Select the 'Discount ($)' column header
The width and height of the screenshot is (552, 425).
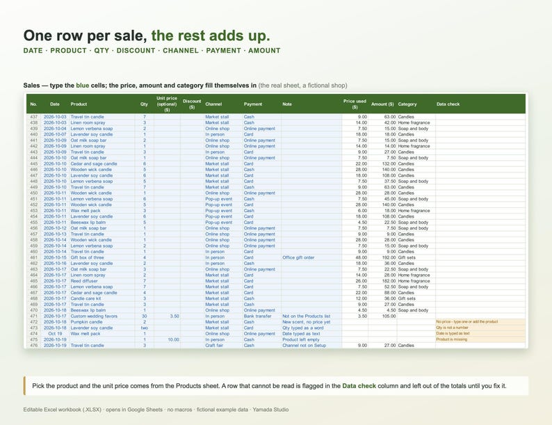click(x=192, y=104)
